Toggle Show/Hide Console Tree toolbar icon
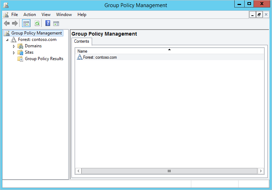272x190 pixels. 26,23
